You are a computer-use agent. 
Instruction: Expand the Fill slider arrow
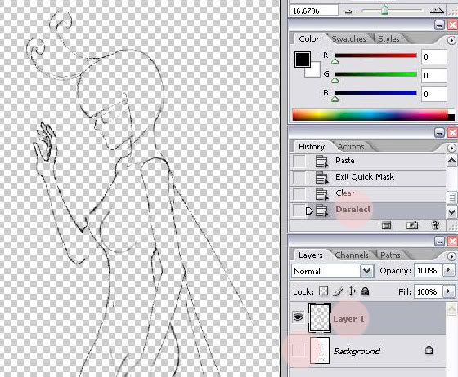(448, 291)
